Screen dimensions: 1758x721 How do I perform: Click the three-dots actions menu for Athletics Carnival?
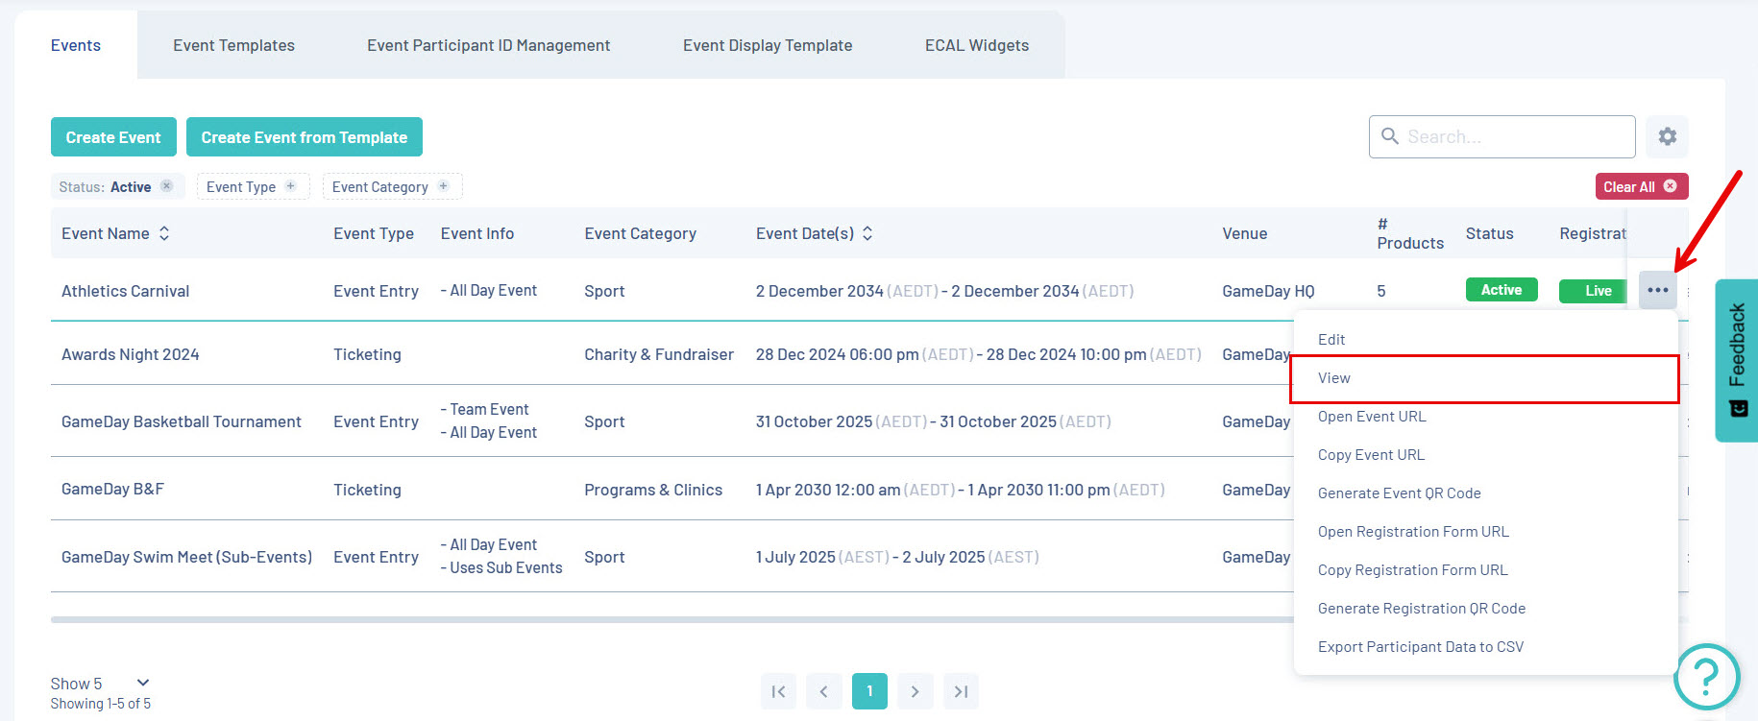point(1658,290)
